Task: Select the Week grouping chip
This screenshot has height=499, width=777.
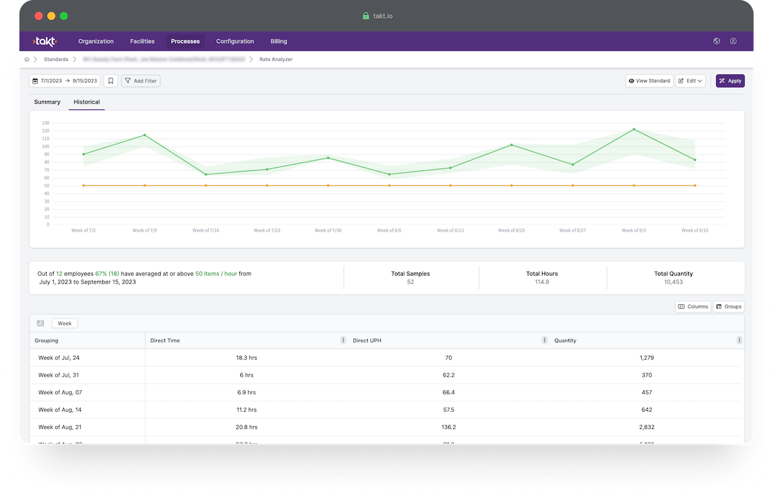Action: tap(65, 323)
